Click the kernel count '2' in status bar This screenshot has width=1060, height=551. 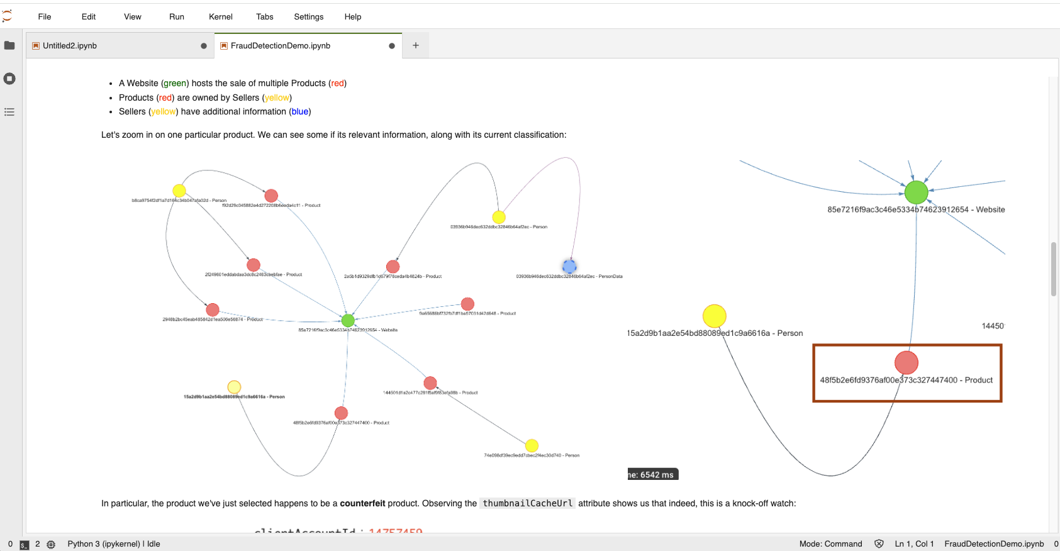38,544
